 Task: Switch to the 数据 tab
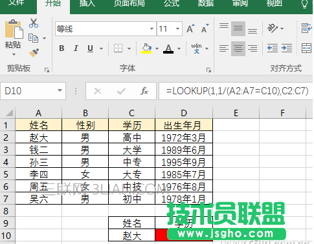(206, 3)
